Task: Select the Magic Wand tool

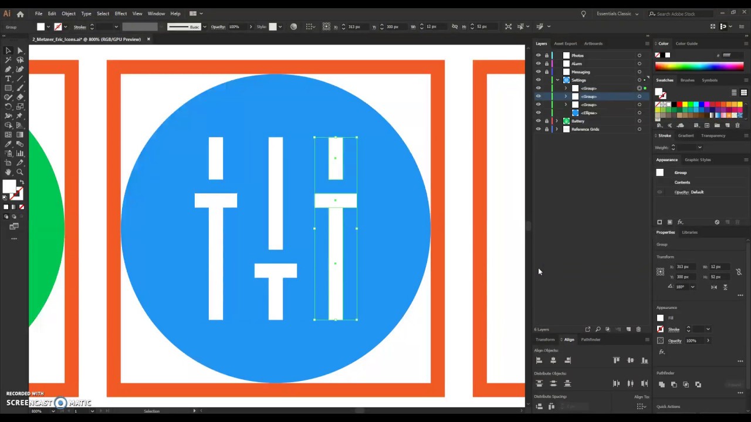Action: [x=8, y=60]
